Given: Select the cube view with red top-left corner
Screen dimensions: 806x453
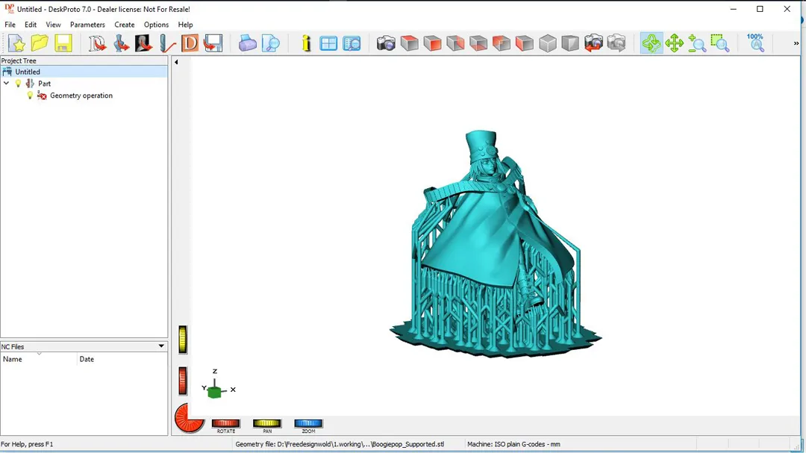Looking at the screenshot, I should 502,43.
